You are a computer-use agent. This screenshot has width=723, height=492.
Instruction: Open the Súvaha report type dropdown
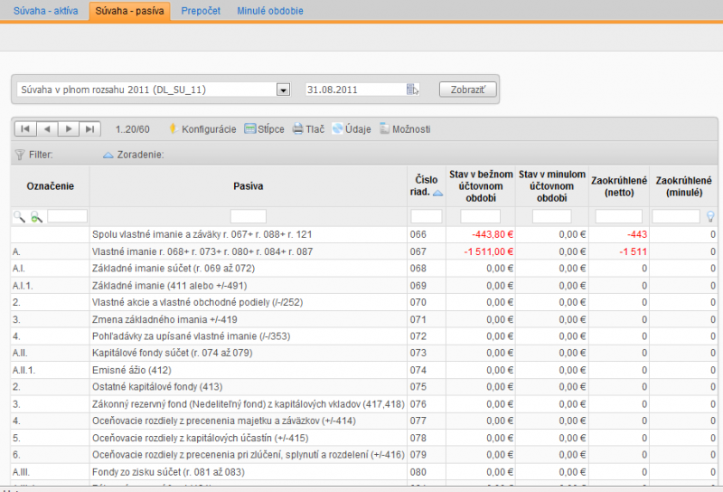283,90
